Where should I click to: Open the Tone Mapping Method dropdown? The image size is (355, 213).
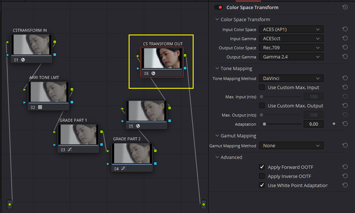pyautogui.click(x=291, y=78)
